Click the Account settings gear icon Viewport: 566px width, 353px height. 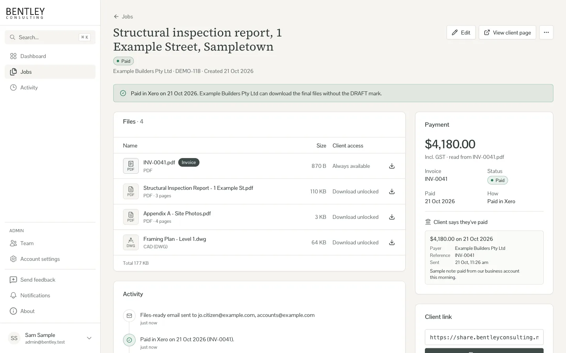[x=13, y=259]
